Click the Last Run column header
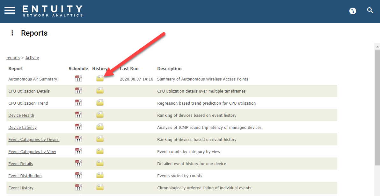This screenshot has height=196, width=380. (129, 69)
